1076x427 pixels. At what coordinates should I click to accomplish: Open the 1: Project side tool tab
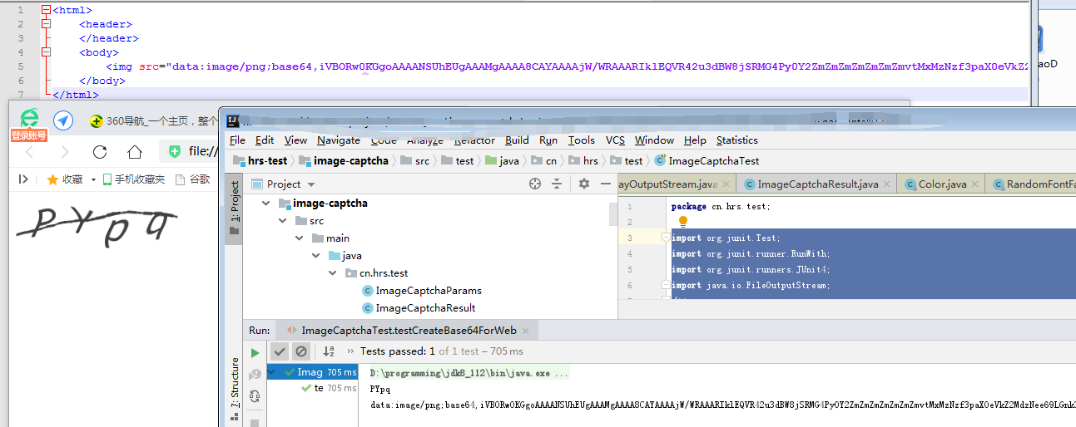(235, 208)
